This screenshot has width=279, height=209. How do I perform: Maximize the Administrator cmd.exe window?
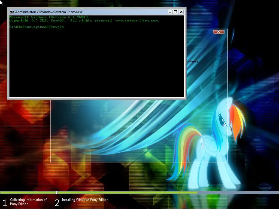pos(176,12)
